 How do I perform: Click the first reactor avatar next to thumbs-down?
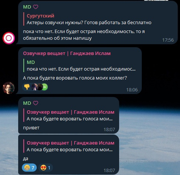(35, 87)
